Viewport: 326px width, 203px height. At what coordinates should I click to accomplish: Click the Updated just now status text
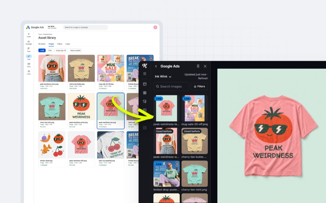tap(195, 74)
